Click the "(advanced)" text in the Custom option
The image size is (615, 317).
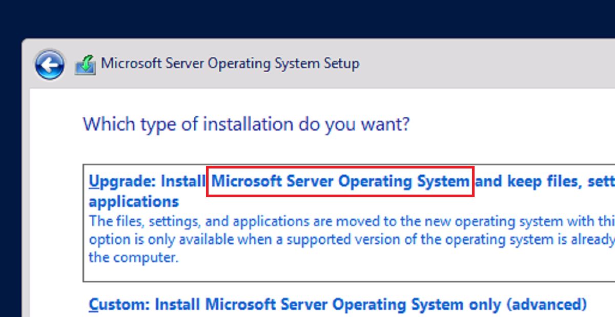(546, 305)
